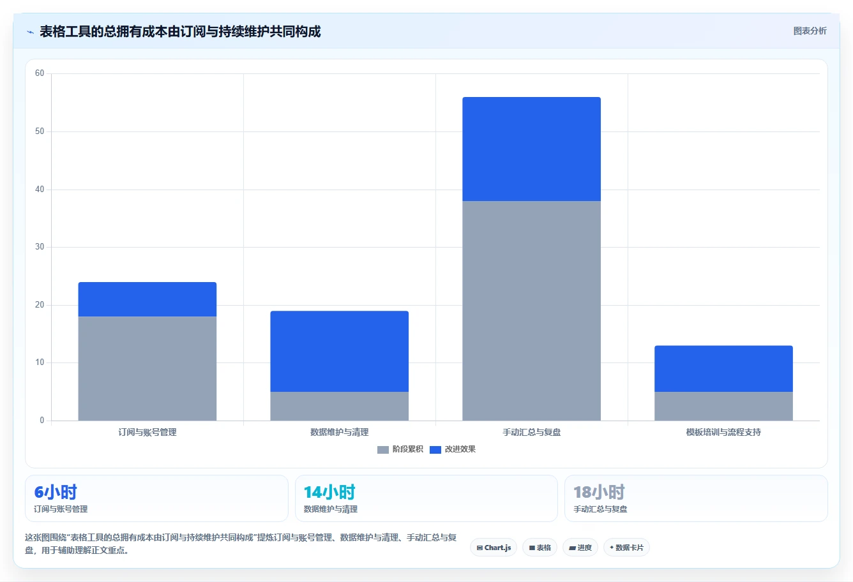Click the blue bar segment for 手动汇总与复盘
This screenshot has height=582, width=853.
coord(531,149)
